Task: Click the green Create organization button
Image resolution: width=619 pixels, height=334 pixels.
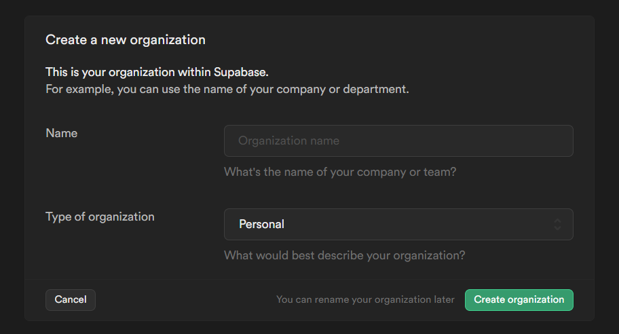Action: pos(519,299)
